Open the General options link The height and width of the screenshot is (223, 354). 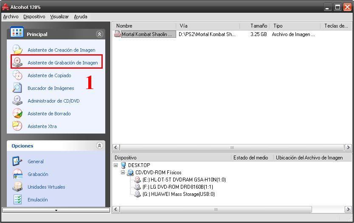(x=36, y=162)
